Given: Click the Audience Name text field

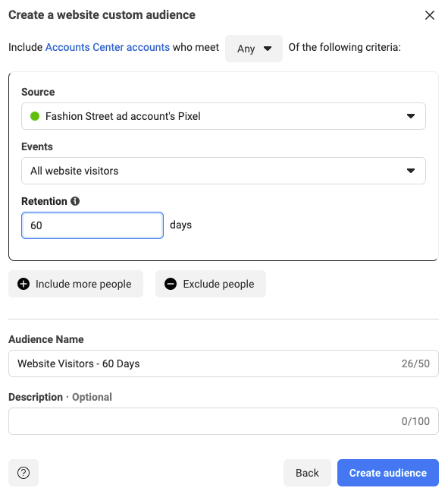Looking at the screenshot, I should coord(224,364).
